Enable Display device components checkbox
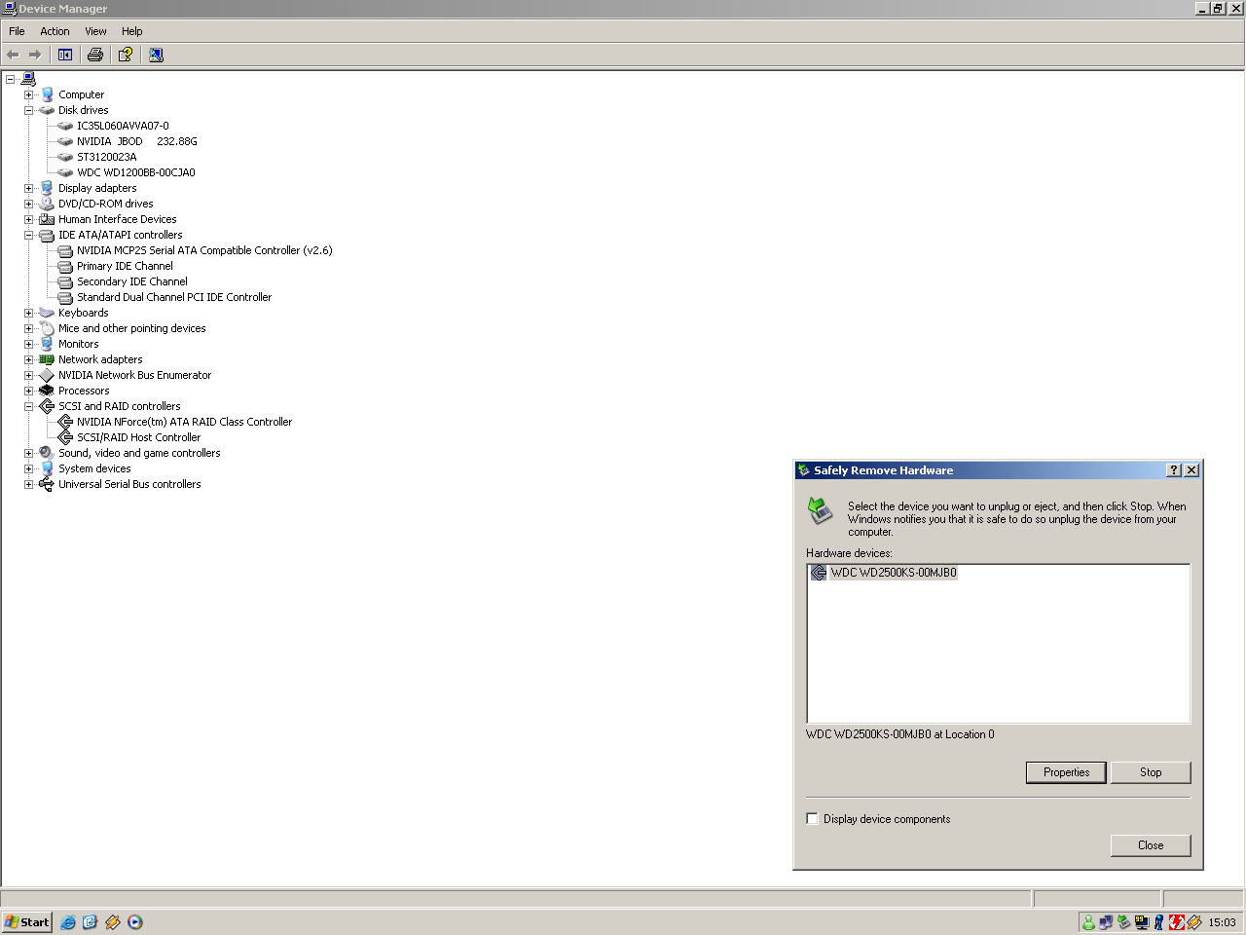The image size is (1246, 935). point(812,818)
